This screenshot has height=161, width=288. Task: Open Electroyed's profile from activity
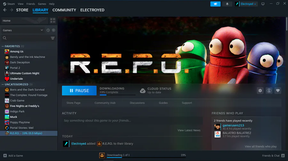[x=79, y=143]
